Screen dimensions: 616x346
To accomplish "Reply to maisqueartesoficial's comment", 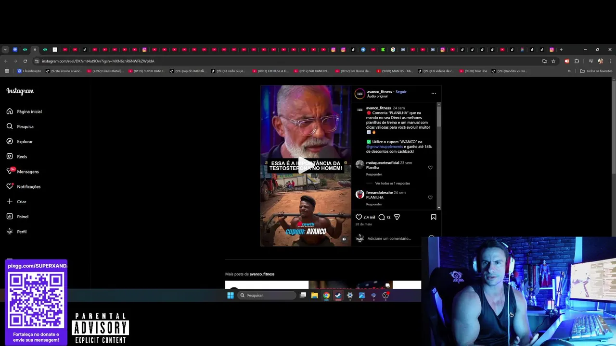I will pyautogui.click(x=374, y=174).
